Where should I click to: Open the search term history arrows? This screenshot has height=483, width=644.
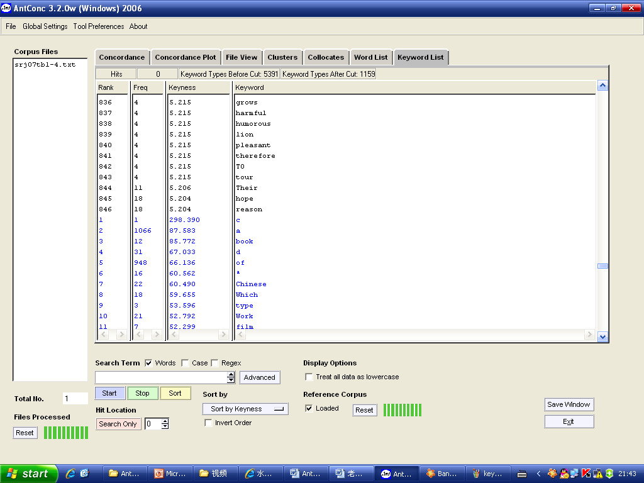pos(231,377)
